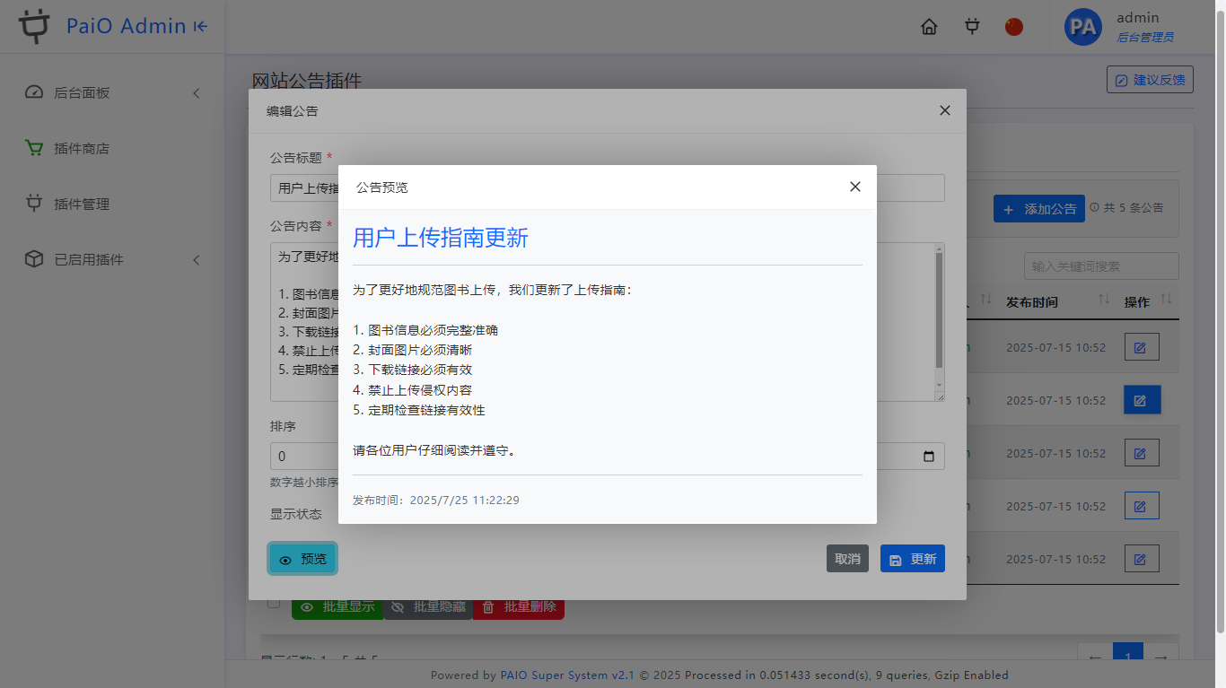
Task: Open 插件管理 plugin management menu
Action: (112, 204)
